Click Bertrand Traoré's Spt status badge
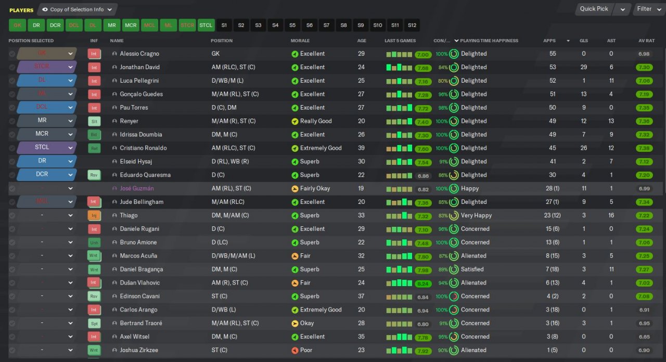The width and height of the screenshot is (666, 362). point(94,323)
